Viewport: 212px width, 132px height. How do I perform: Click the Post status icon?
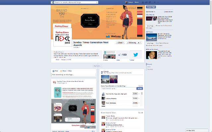[x=53, y=71]
